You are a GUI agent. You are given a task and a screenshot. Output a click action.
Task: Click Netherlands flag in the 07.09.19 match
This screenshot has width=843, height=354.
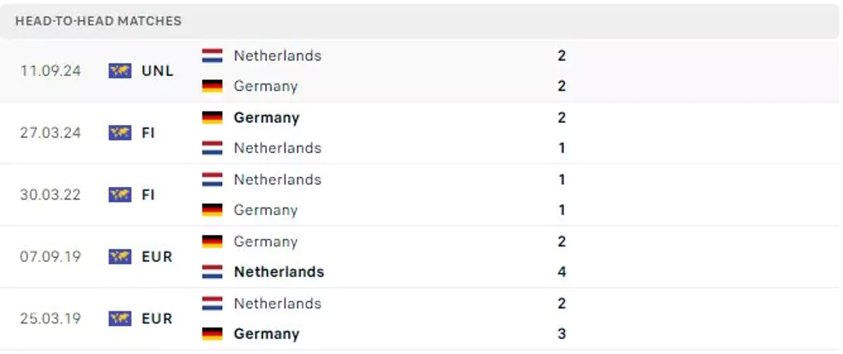(x=212, y=272)
